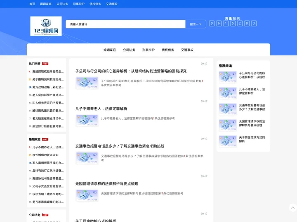Screen dimensions: 297x222
Task: Open 热门问答 item 男方过错退婚，彩礼全...
Action: click(48, 87)
